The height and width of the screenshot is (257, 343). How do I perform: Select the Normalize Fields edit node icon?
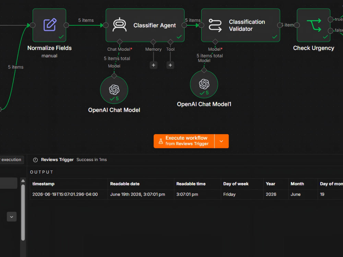click(50, 25)
